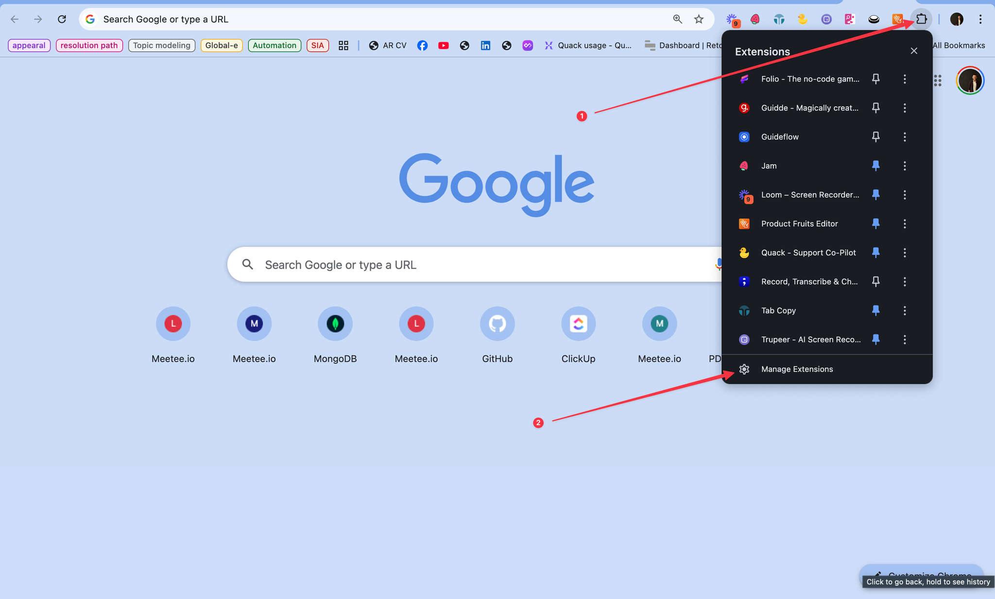Open the YouTube bookmark icon

click(443, 46)
